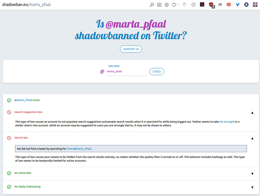The height and width of the screenshot is (196, 260).
Task: Click the green check beside No Reply Deboosting
Action: [x=9, y=187]
